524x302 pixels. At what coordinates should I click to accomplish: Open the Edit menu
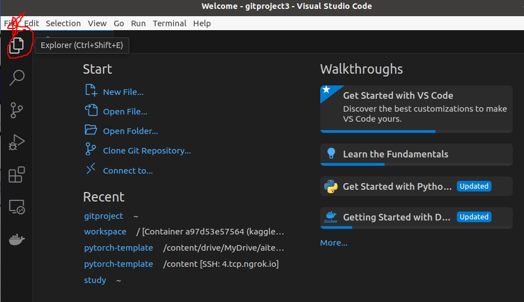(x=31, y=23)
